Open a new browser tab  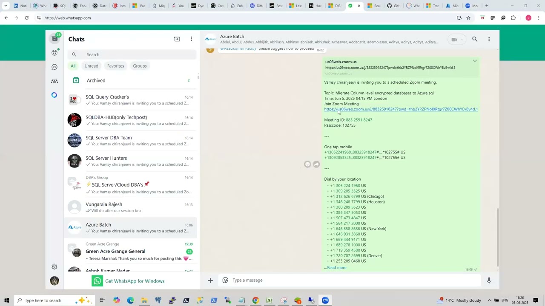coord(487,6)
